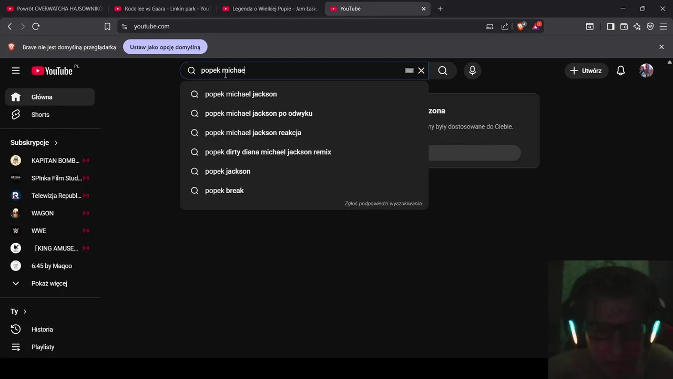The width and height of the screenshot is (673, 379).
Task: Select suggestion popek michael jackson reakcja
Action: coord(253,133)
